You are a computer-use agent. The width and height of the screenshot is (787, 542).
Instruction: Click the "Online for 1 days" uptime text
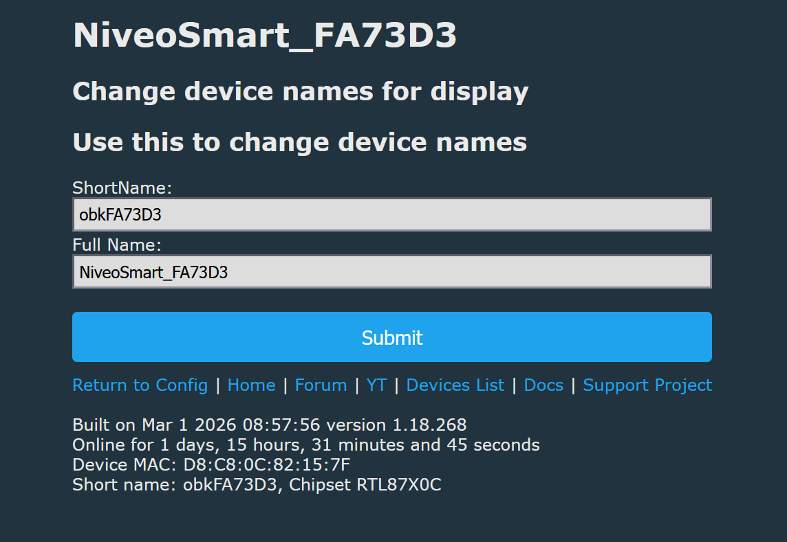tap(305, 444)
